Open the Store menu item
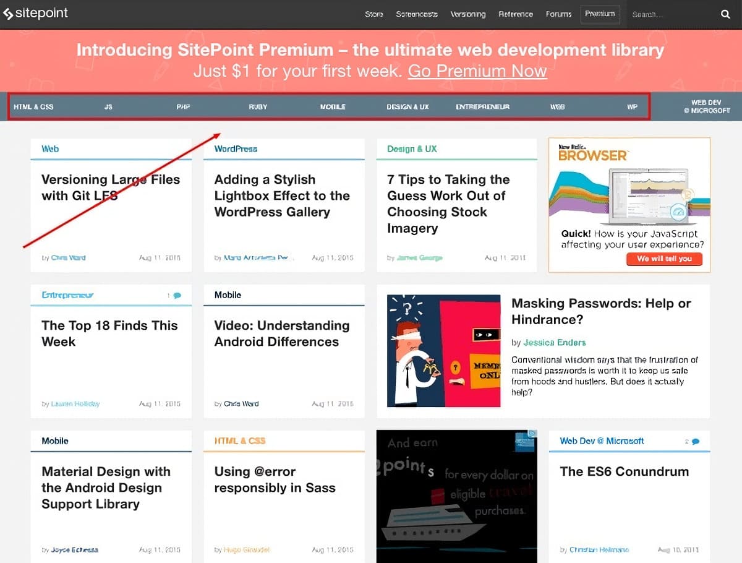The width and height of the screenshot is (742, 563). tap(373, 14)
